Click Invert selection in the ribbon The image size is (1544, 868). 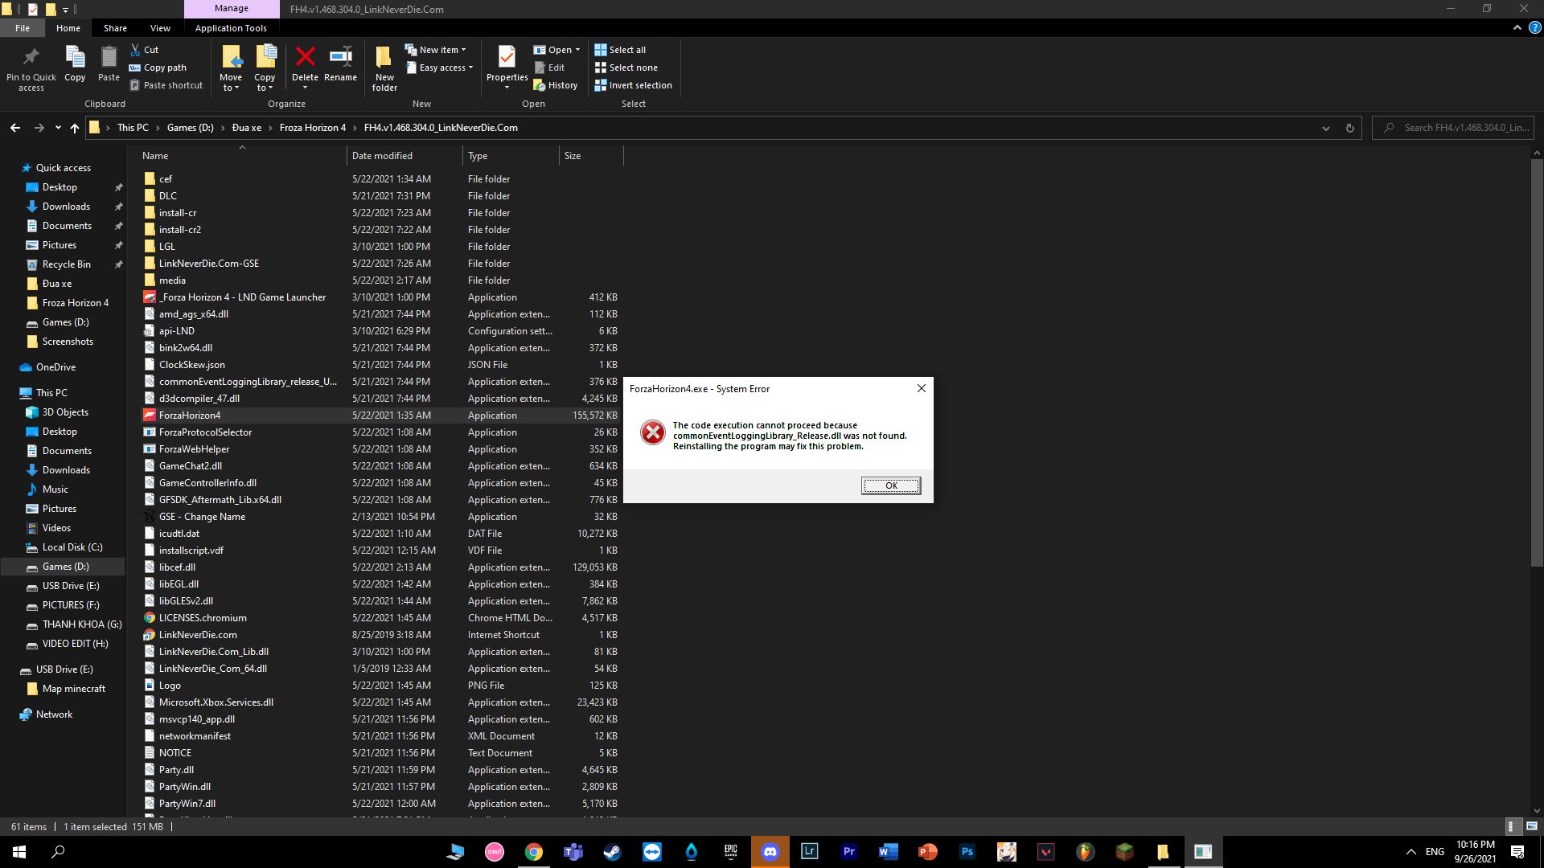[633, 85]
